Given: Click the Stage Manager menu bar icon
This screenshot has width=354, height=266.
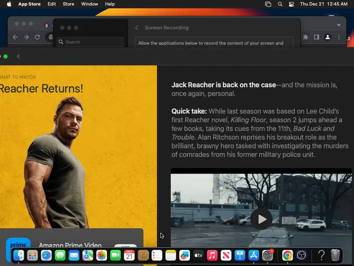Looking at the screenshot, I should pos(268,4).
